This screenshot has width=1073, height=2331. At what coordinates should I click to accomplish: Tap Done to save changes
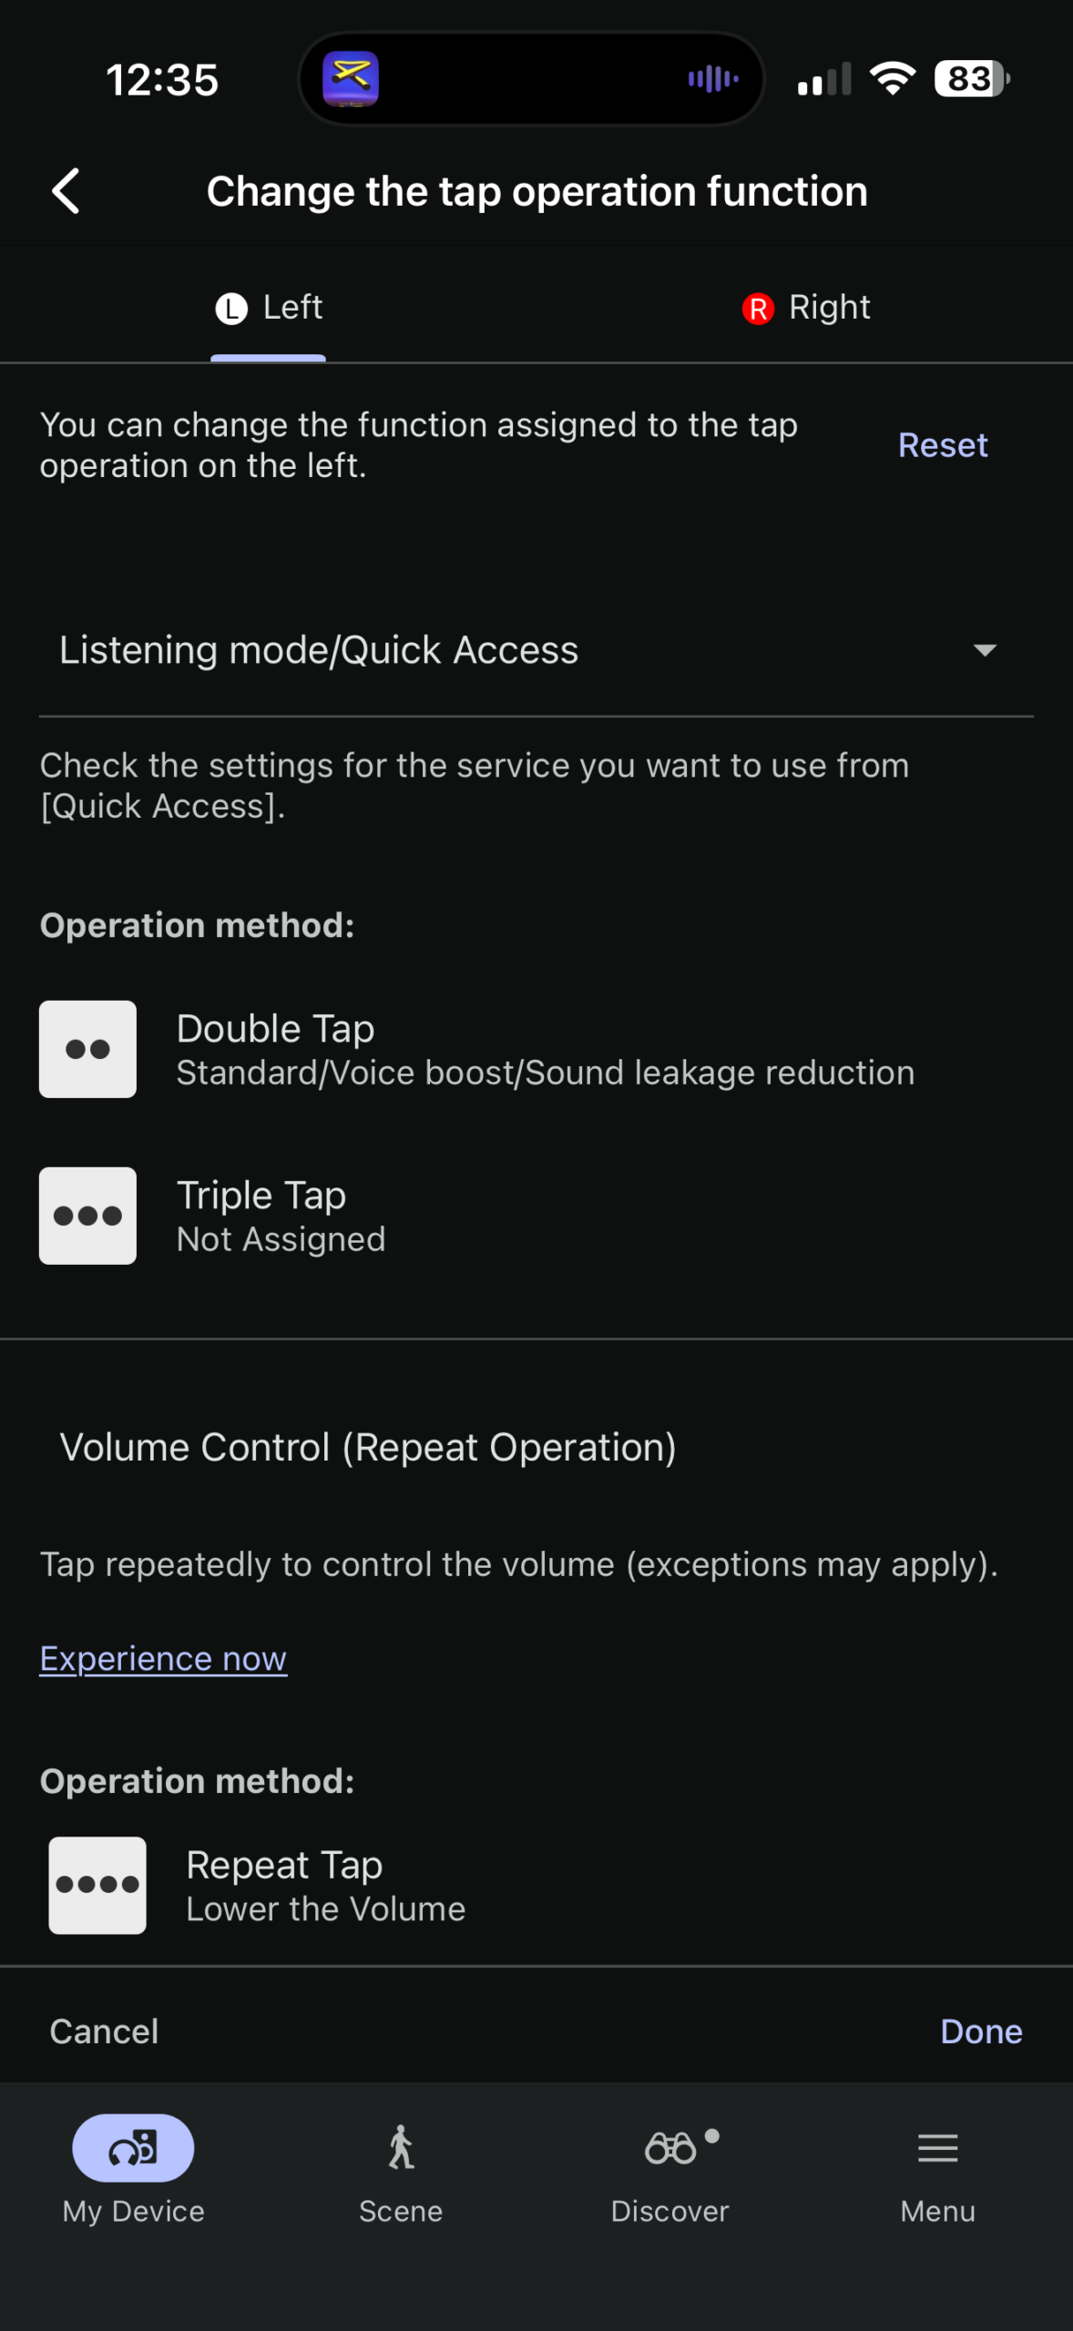(980, 2031)
